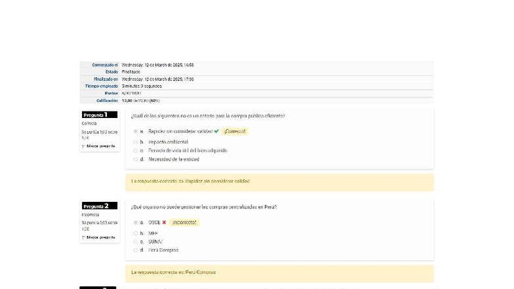Click the '¡Incorrecto!' feedback badge
Viewport: 514px width, 289px height.
coord(184,223)
